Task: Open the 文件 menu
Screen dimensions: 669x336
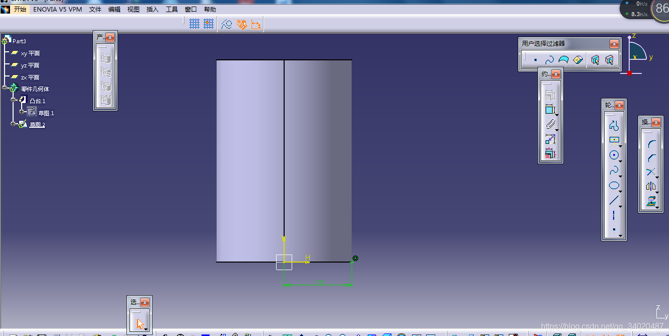Action: tap(95, 10)
